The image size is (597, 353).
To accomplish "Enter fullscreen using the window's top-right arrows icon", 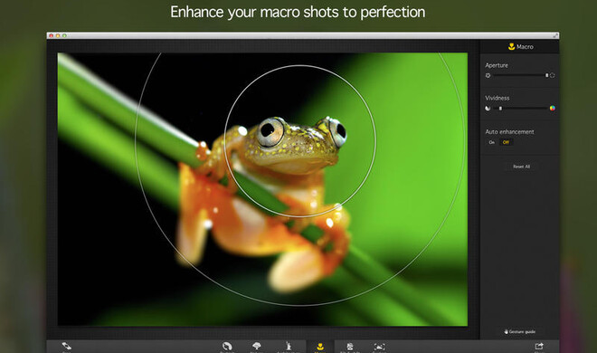I will (555, 35).
